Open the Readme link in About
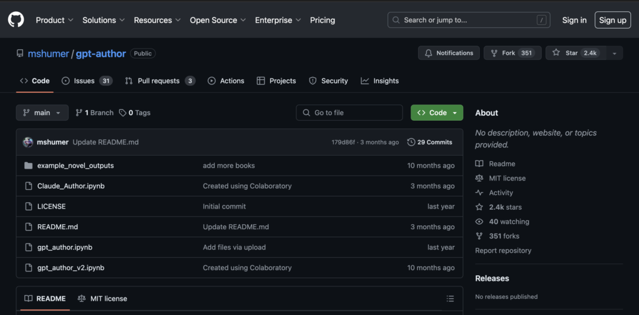This screenshot has width=639, height=315. coord(495,164)
